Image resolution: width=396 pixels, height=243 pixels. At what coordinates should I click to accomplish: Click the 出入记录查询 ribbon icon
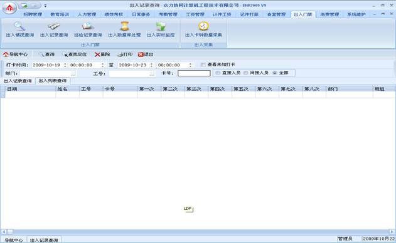(x=54, y=26)
